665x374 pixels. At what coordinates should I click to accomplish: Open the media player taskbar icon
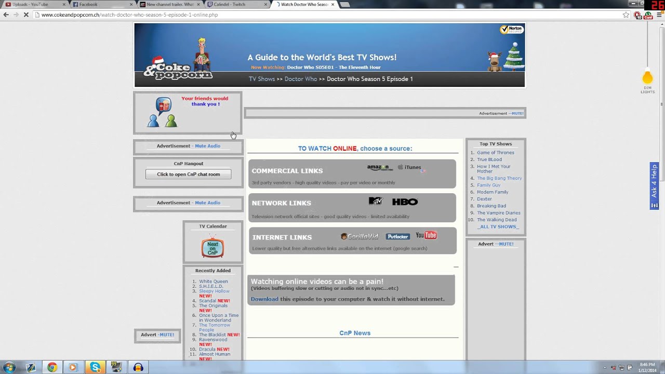click(73, 367)
